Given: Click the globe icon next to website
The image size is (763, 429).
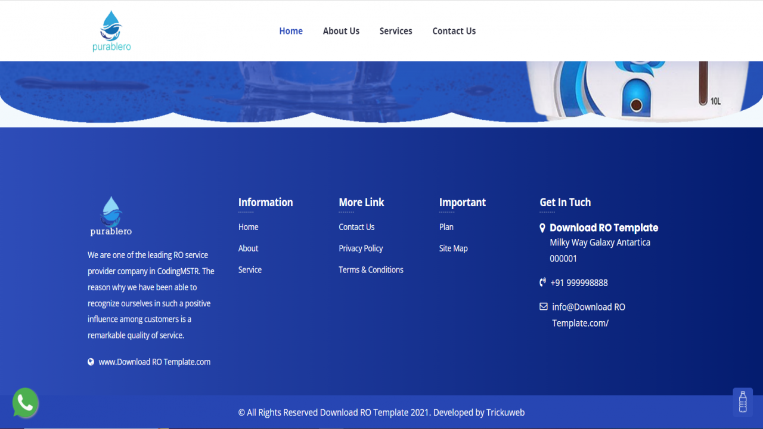Looking at the screenshot, I should pos(91,362).
